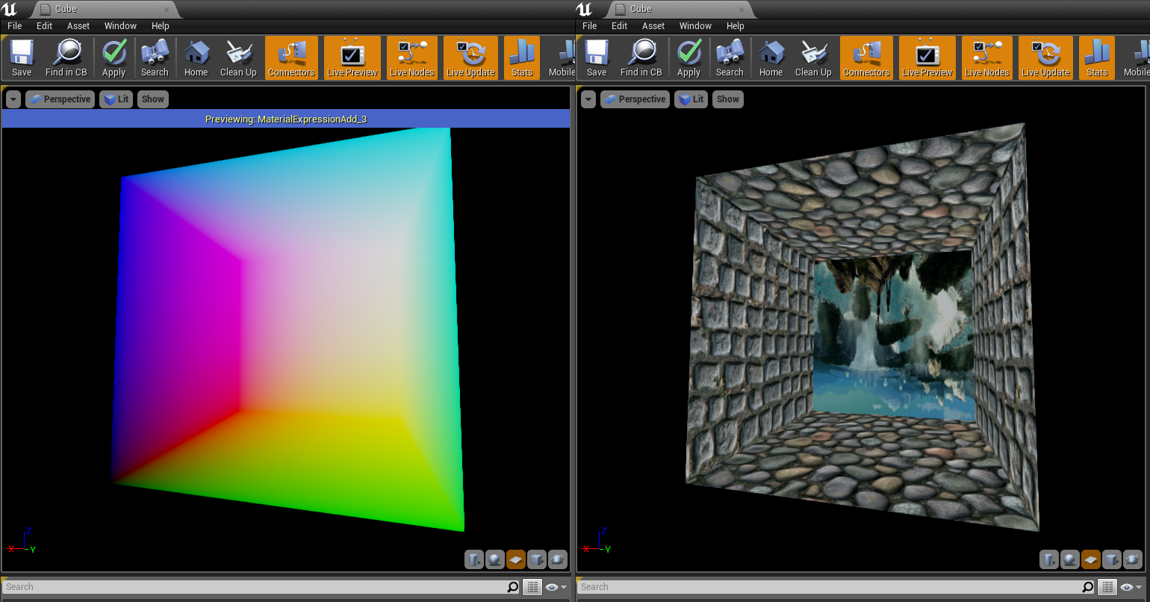Viewport: 1150px width, 602px height.
Task: Click Show button in right viewport
Action: pyautogui.click(x=728, y=99)
